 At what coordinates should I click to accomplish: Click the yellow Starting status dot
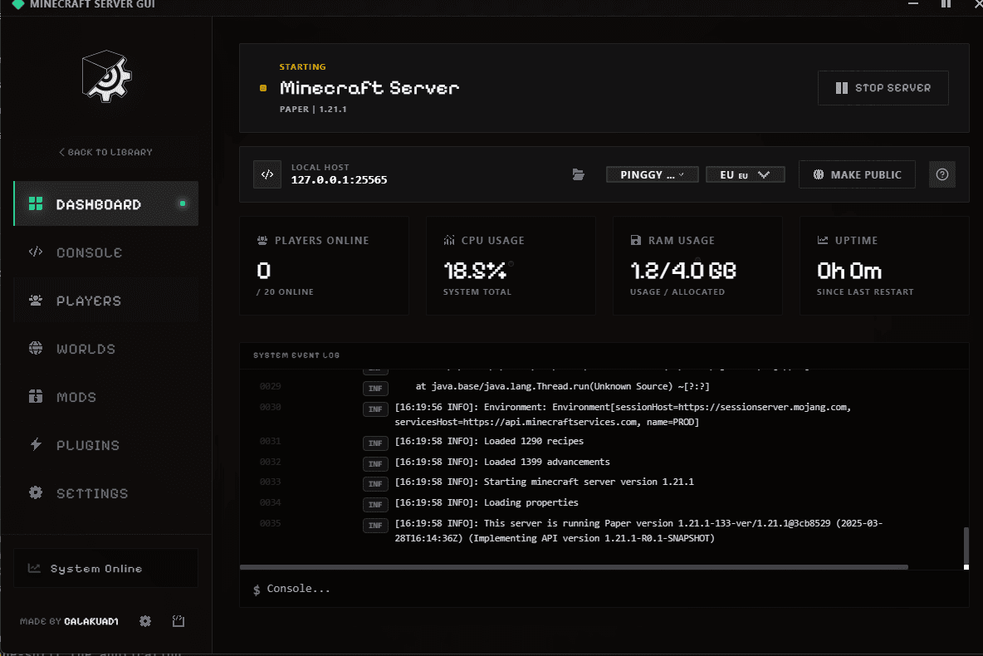pos(263,88)
